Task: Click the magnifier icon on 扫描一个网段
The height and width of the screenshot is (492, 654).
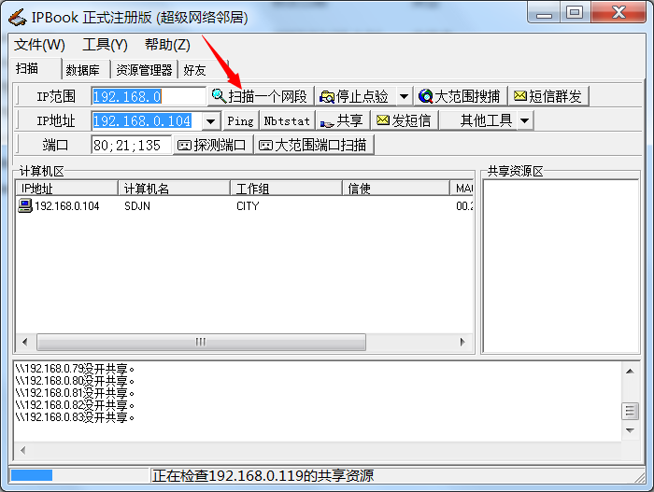Action: 219,96
